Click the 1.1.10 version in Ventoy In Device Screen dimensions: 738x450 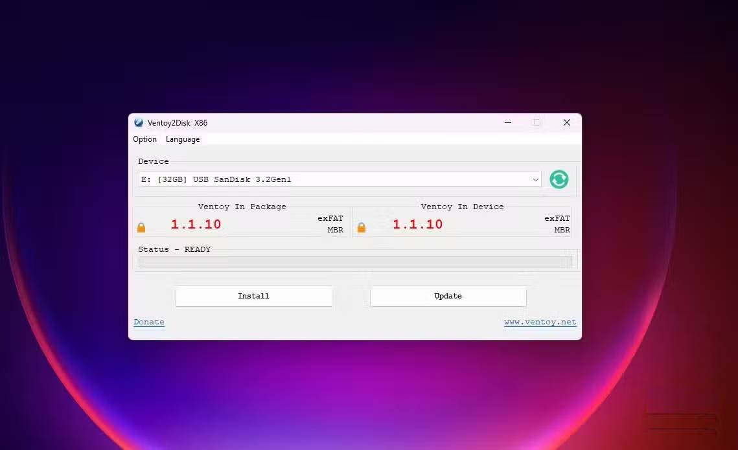point(417,224)
